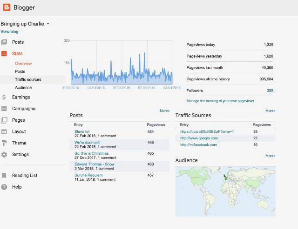
Task: Click the Blogger logo icon
Action: pyautogui.click(x=7, y=7)
